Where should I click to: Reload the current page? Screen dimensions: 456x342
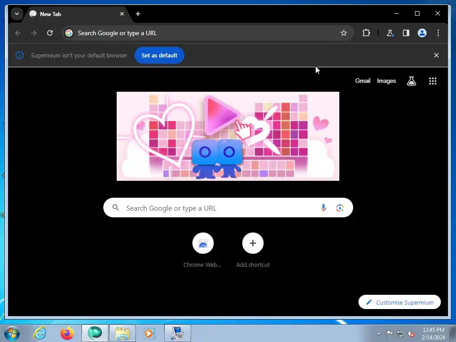(50, 33)
